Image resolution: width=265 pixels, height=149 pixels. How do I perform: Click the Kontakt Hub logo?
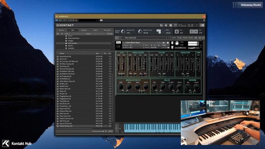tap(17, 144)
